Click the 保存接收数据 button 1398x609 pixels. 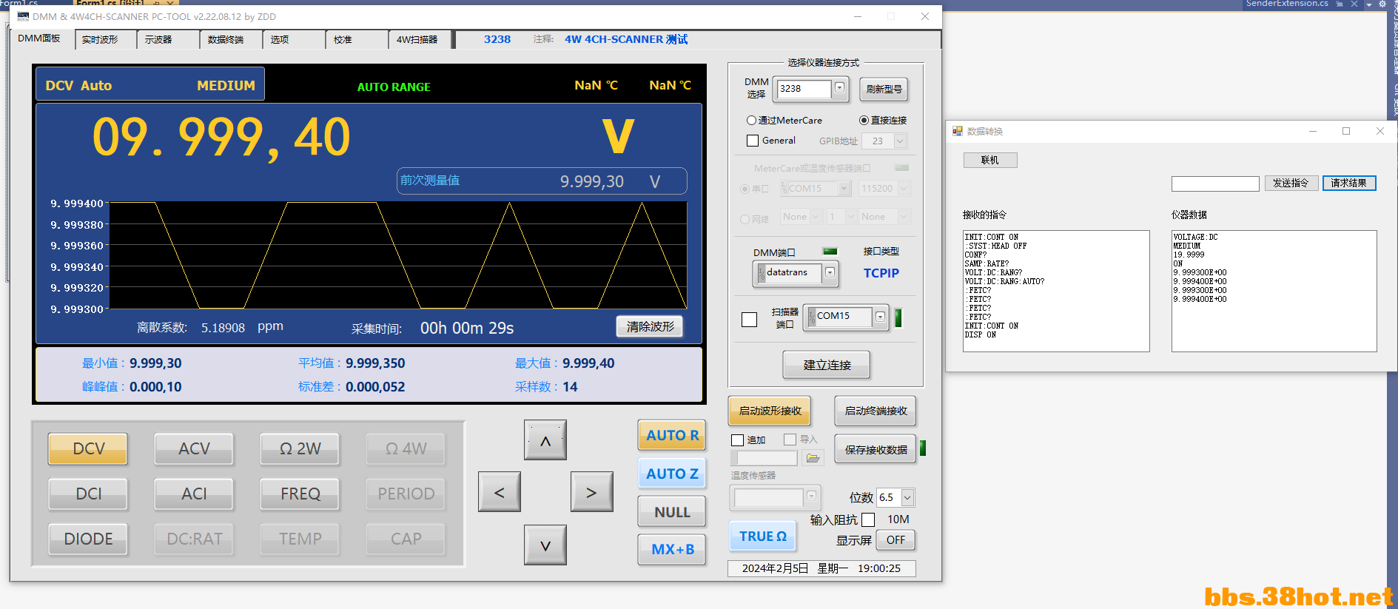(x=876, y=449)
